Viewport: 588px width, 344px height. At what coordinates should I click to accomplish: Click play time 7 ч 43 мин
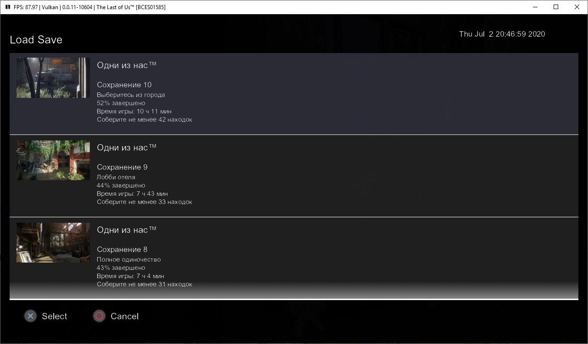(x=133, y=193)
